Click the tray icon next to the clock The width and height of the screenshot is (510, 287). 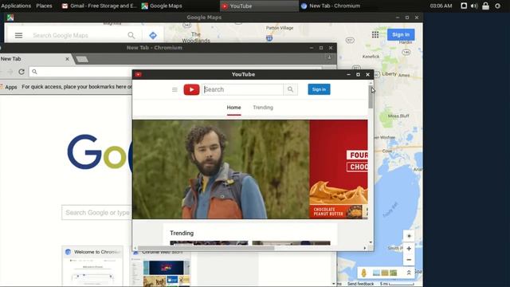[464, 6]
